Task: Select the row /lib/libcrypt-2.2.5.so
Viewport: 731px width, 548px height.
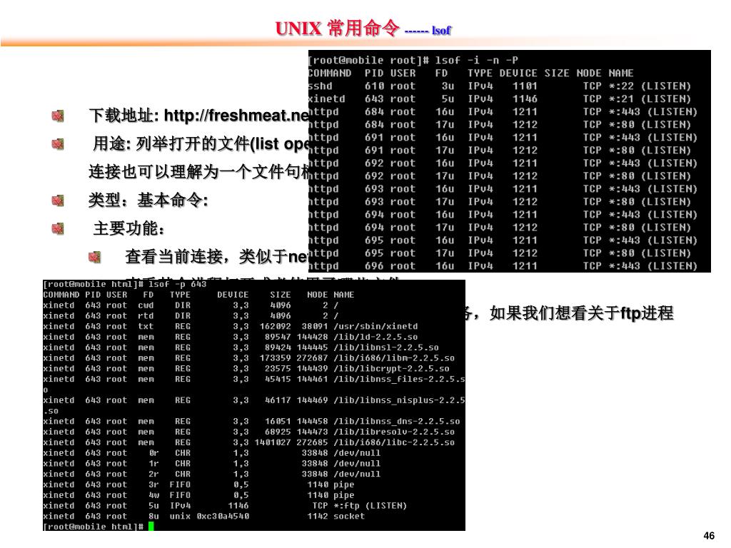Action: click(246, 369)
